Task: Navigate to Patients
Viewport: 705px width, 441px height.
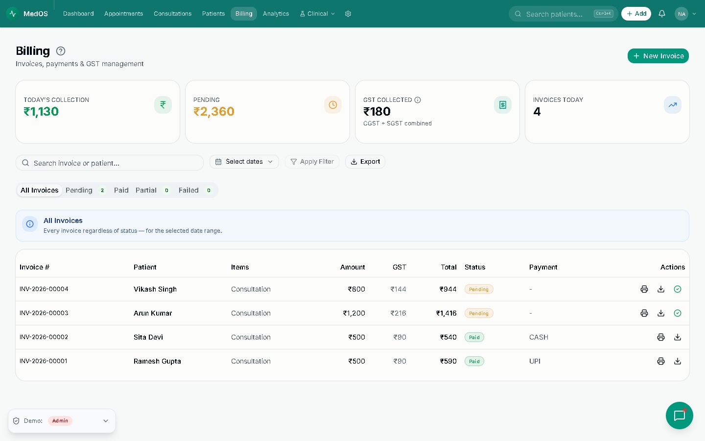Action: (x=213, y=14)
